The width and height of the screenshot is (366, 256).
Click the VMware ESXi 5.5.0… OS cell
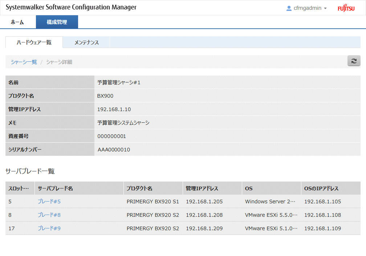point(271,215)
